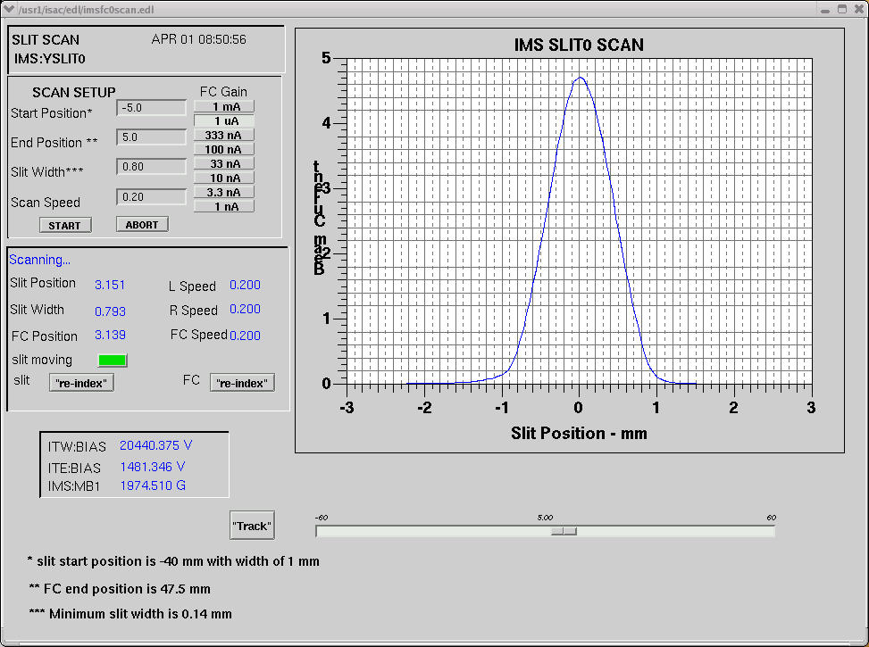869x647 pixels.
Task: Re-index the slit
Action: (x=82, y=383)
